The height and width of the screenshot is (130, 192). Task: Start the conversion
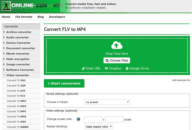[64, 83]
